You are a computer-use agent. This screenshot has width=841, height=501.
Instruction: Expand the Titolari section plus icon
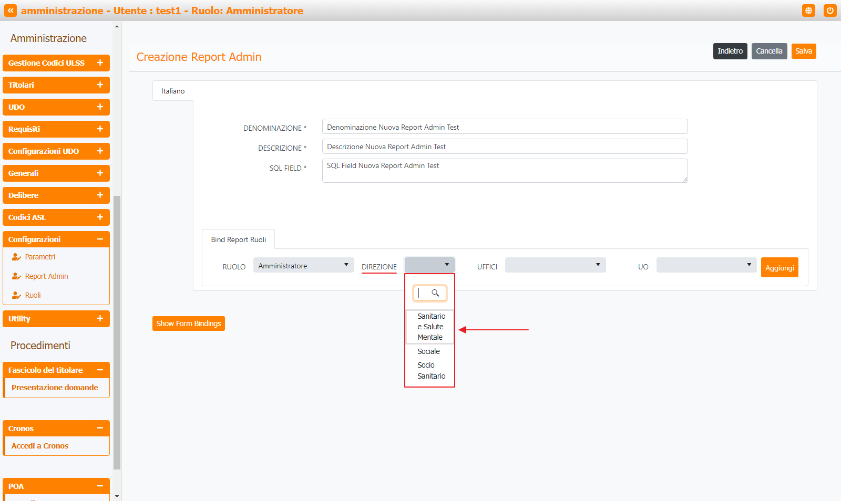[100, 85]
